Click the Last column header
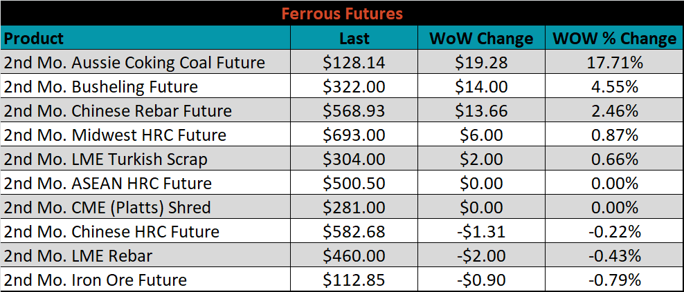The width and height of the screenshot is (684, 292). 354,37
